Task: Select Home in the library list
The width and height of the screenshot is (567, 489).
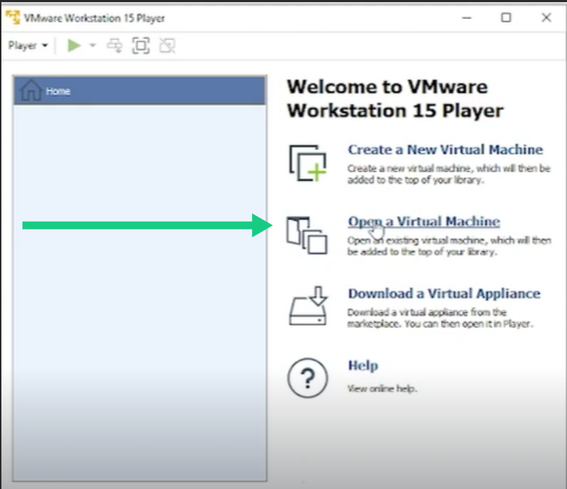Action: (140, 91)
